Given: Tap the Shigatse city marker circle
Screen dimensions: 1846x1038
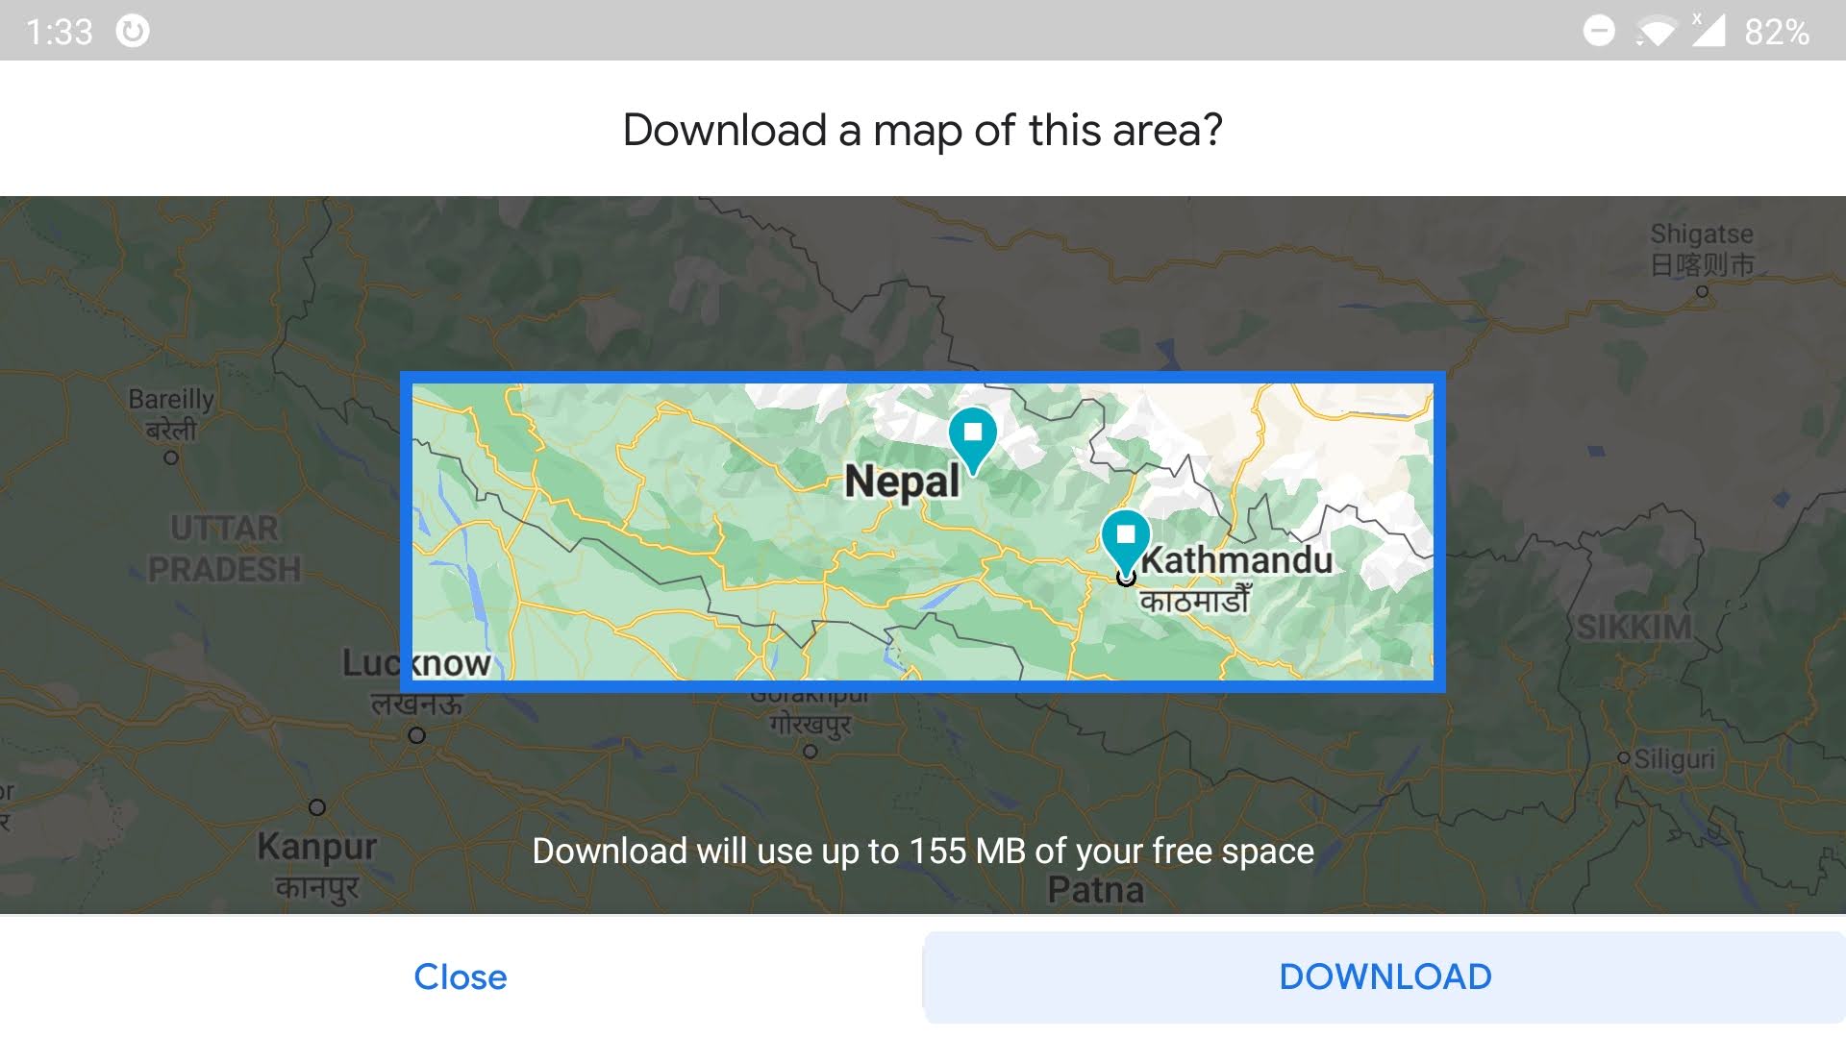Looking at the screenshot, I should tap(1702, 291).
